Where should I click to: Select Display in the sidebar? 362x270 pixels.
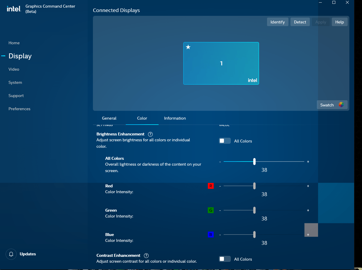20,56
